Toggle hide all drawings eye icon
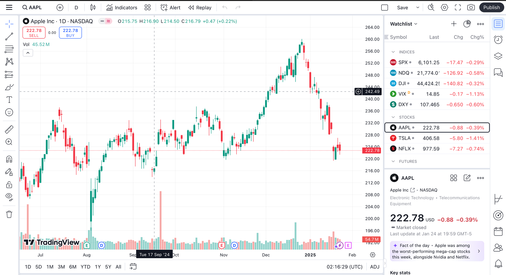The width and height of the screenshot is (506, 275). [9, 197]
